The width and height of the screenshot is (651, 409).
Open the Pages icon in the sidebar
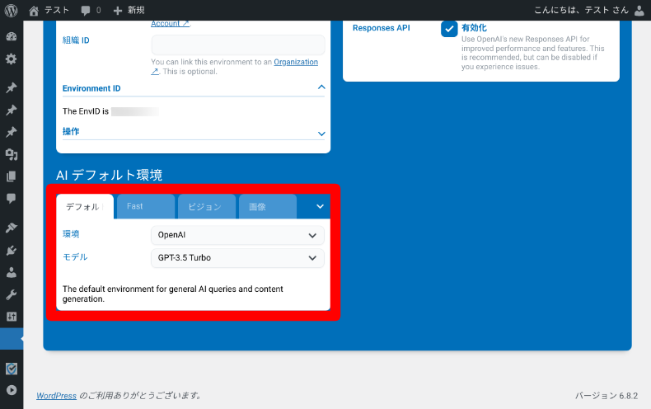point(12,176)
